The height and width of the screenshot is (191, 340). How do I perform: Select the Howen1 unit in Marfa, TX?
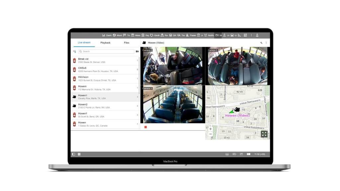tap(105, 97)
